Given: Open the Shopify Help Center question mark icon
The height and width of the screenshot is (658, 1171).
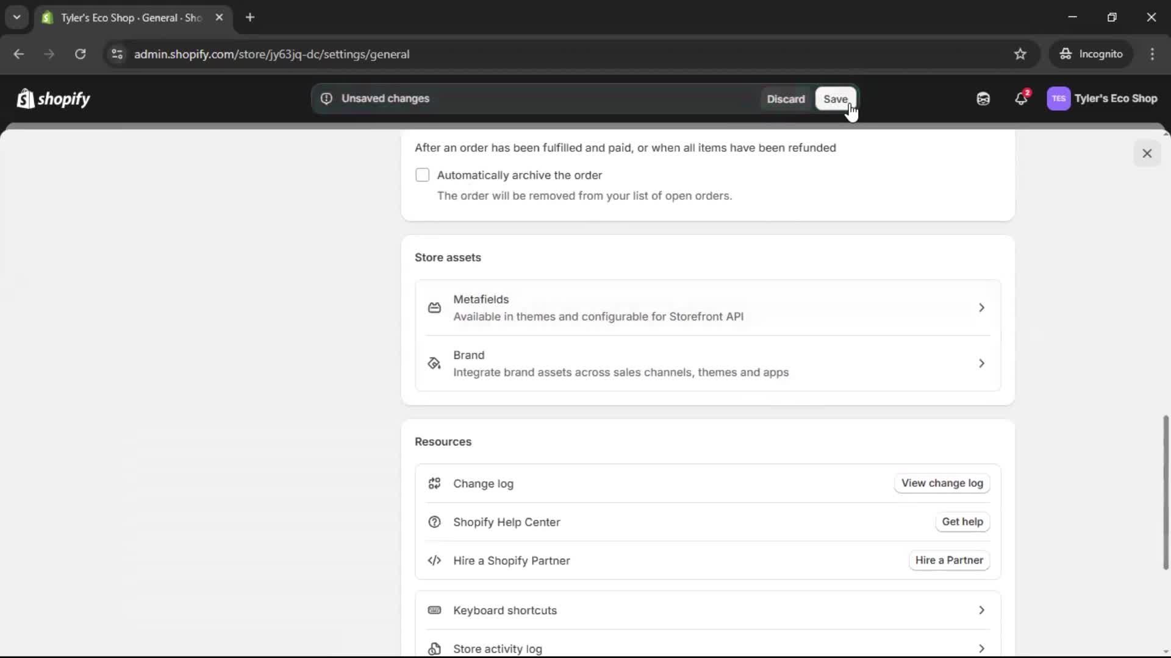Looking at the screenshot, I should tap(434, 522).
